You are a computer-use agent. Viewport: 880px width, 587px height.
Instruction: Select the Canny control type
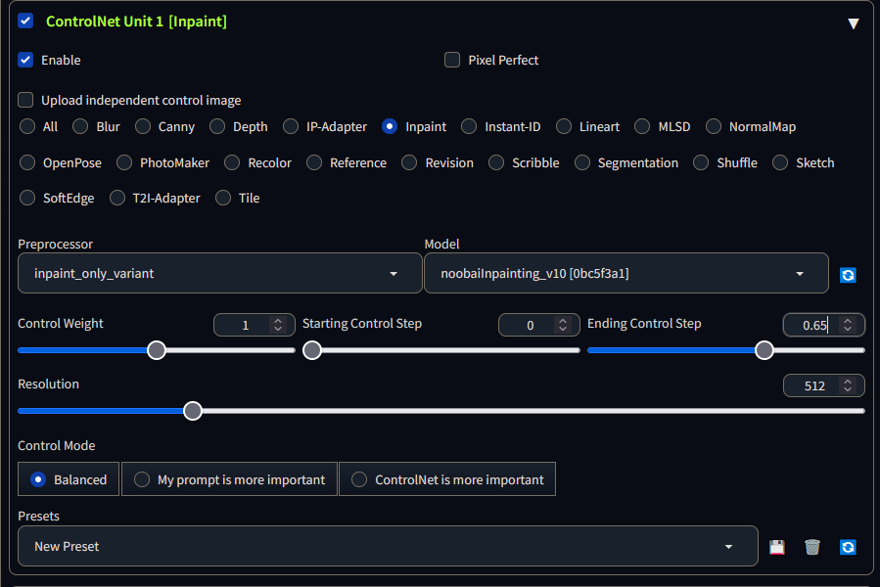(143, 126)
